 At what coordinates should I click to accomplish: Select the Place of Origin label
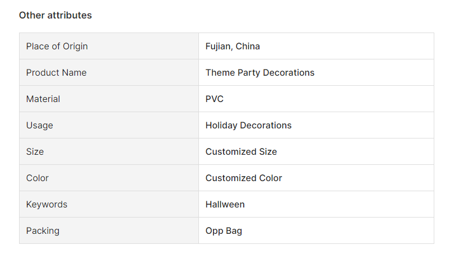[57, 46]
